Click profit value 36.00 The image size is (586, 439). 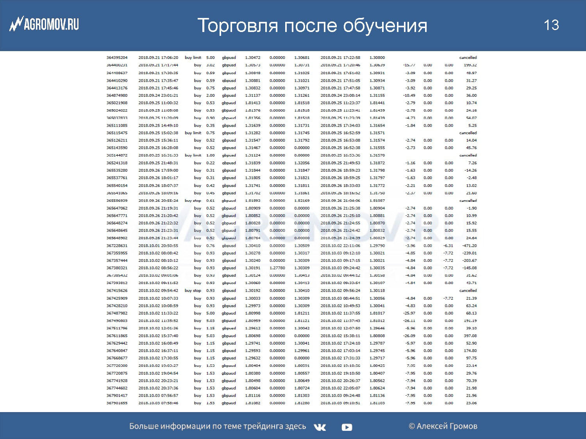point(471,95)
